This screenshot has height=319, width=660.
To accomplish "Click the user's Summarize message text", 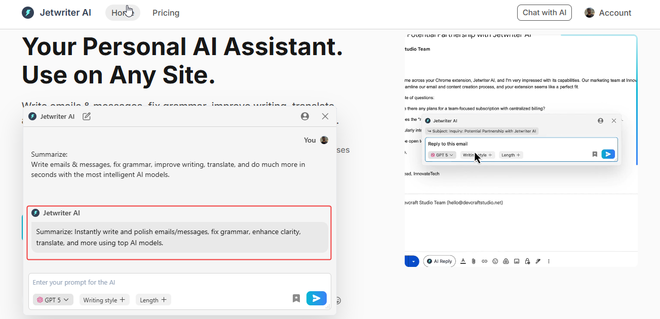I will click(168, 164).
